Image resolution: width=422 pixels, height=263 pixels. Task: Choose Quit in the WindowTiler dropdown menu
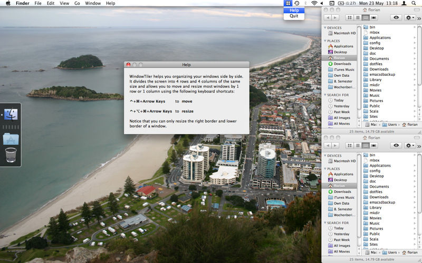coord(294,16)
